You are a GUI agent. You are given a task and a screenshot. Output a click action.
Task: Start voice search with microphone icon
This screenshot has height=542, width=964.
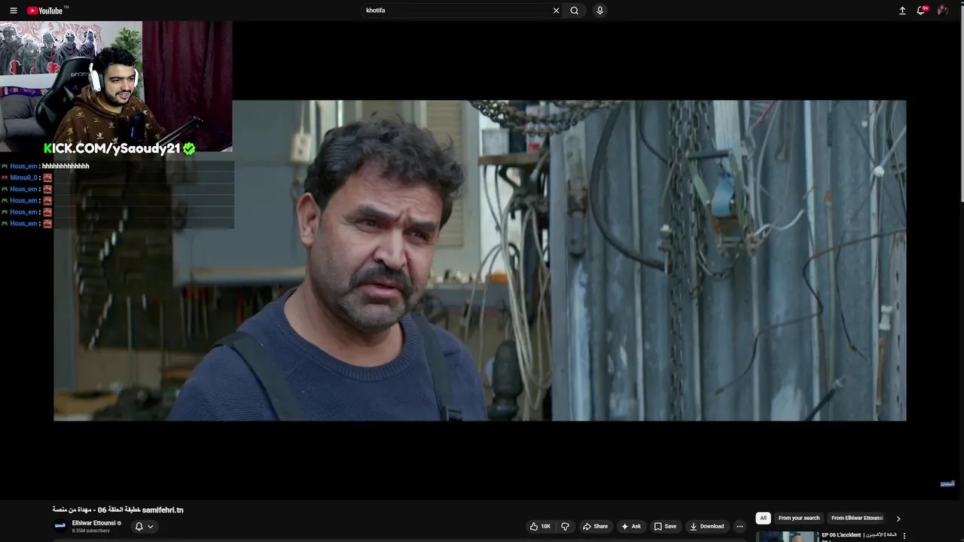point(599,11)
